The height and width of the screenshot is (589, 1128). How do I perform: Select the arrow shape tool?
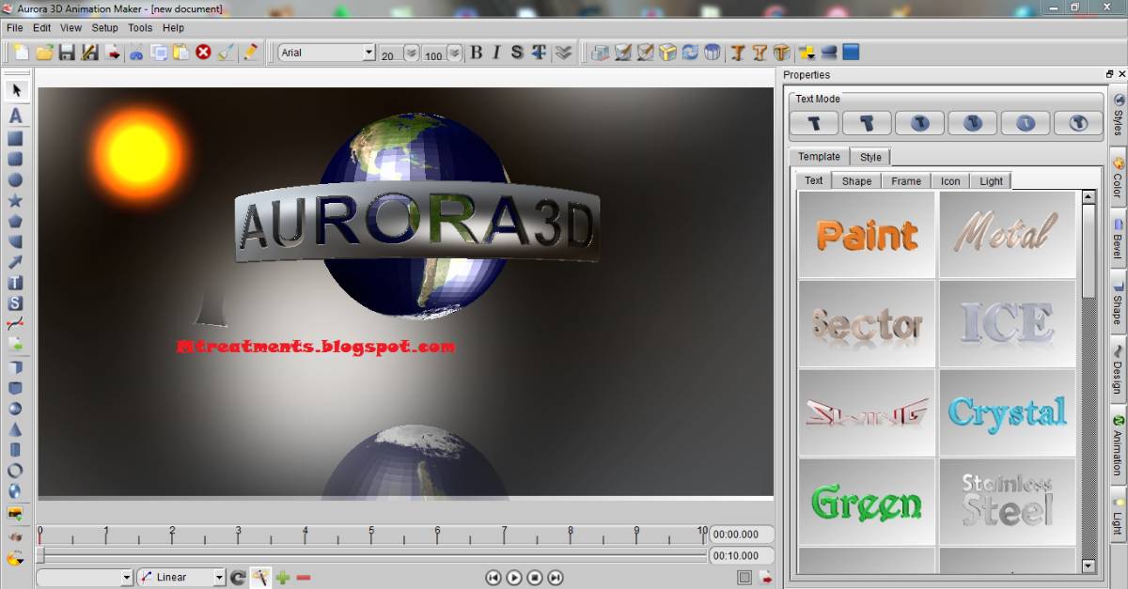[x=15, y=262]
